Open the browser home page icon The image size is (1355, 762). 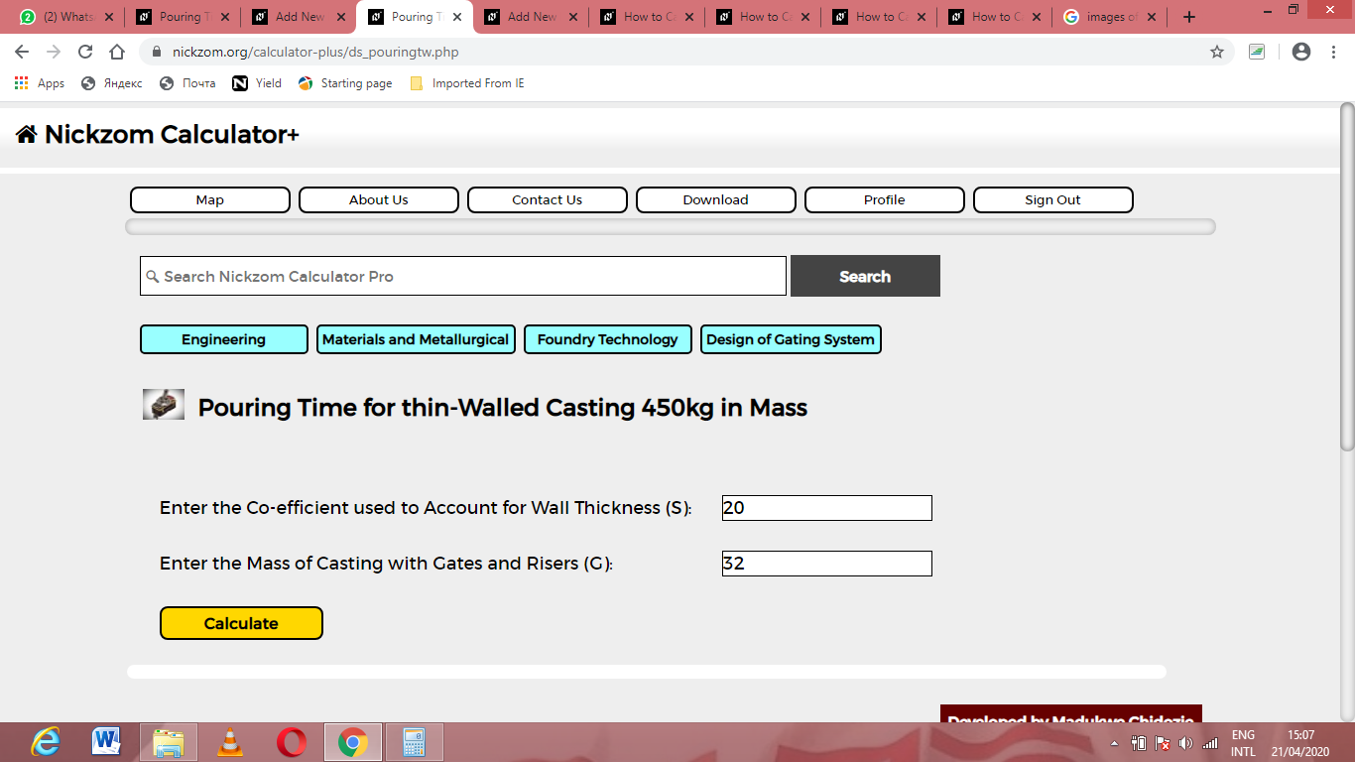(x=117, y=52)
